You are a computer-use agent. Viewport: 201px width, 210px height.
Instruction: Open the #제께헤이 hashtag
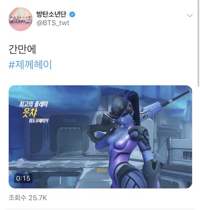coord(30,65)
